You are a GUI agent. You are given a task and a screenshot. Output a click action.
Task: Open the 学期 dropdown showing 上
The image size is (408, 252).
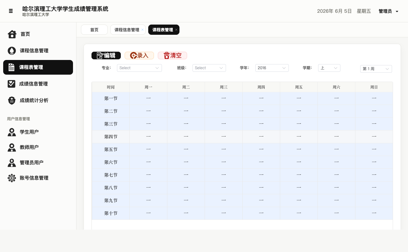click(329, 68)
